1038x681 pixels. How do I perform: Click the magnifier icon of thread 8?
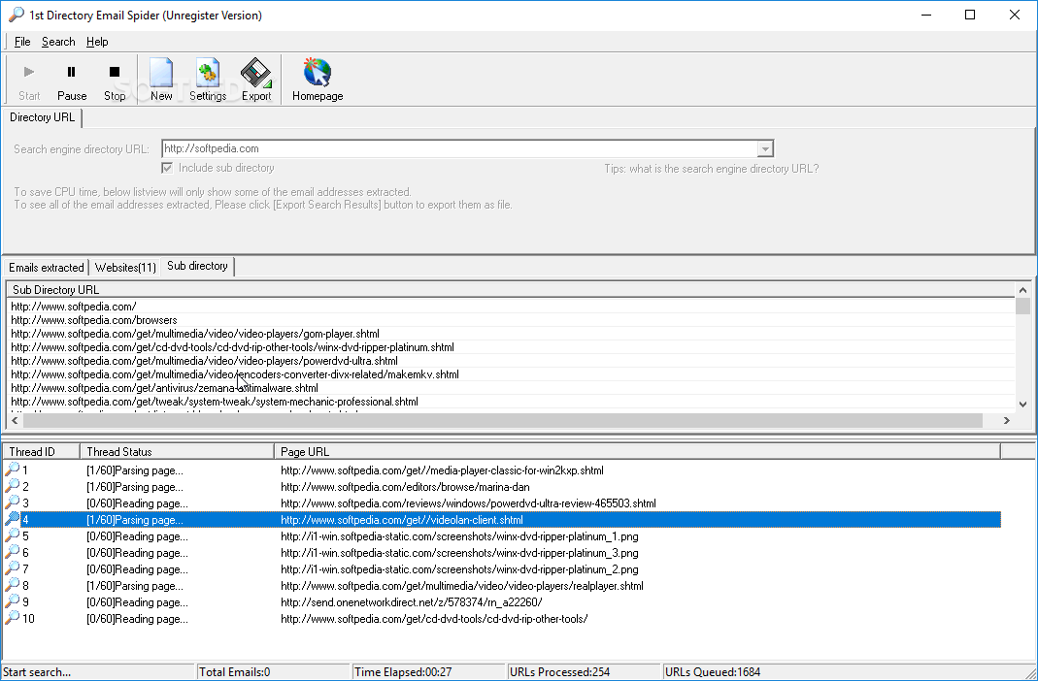12,586
